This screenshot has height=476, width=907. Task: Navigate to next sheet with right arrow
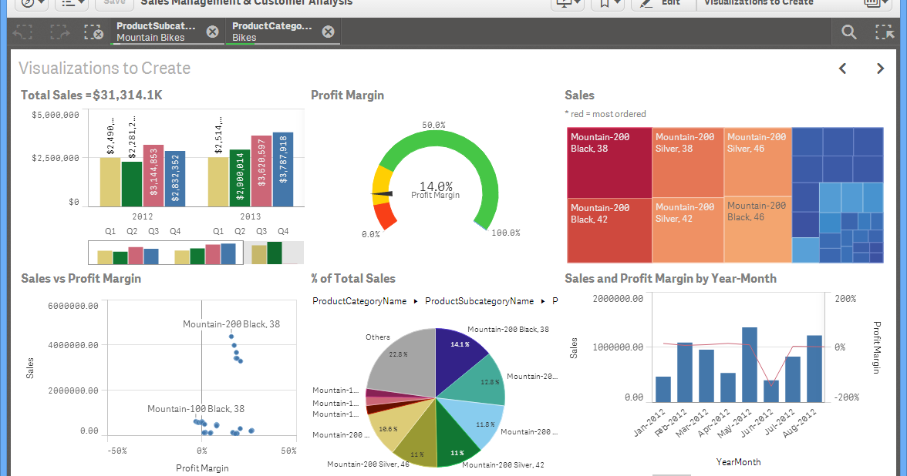880,69
